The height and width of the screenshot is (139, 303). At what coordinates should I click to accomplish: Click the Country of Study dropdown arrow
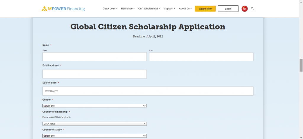tap(144, 136)
